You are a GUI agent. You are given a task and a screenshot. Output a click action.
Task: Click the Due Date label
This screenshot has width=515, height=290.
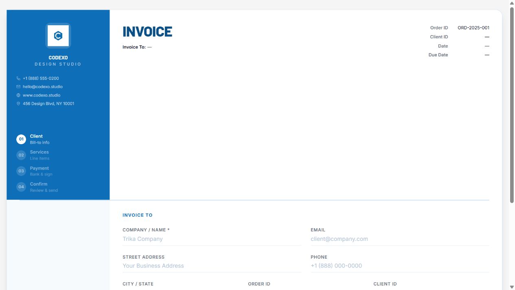coord(438,55)
